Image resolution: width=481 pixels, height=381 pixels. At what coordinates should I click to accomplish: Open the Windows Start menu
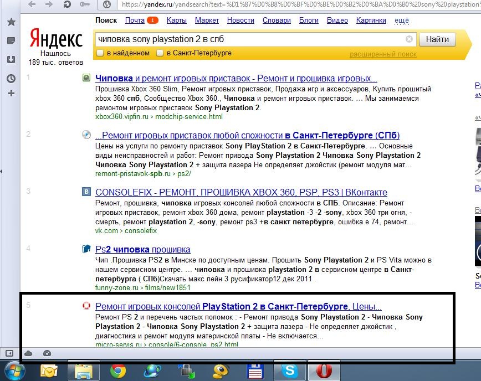14,371
